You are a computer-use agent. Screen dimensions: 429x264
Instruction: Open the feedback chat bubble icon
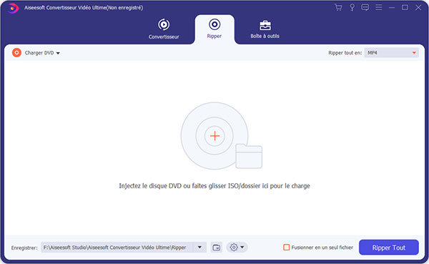(x=365, y=7)
